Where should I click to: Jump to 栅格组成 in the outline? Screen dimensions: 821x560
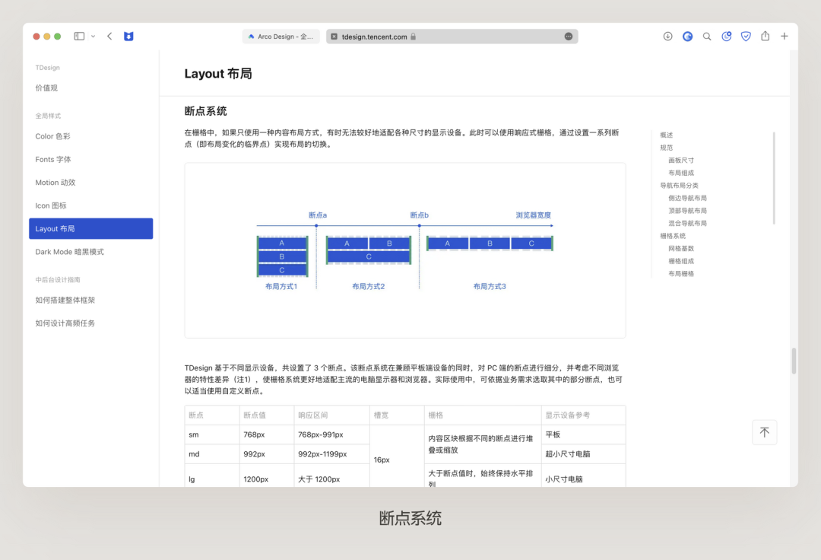click(680, 261)
